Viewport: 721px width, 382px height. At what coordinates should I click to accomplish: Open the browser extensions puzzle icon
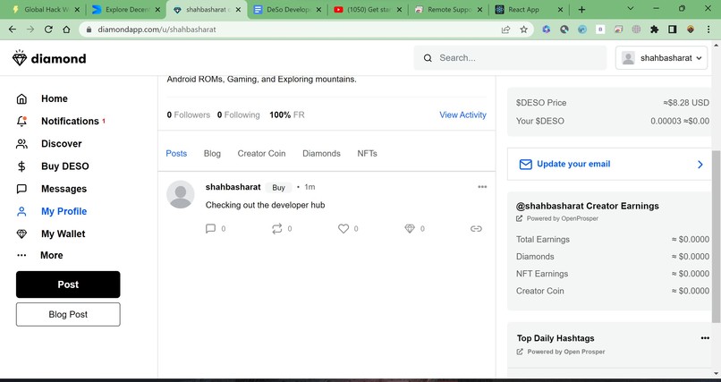click(x=654, y=30)
